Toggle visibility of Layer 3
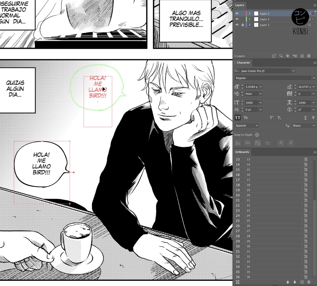The width and height of the screenshot is (317, 286). 237,19
